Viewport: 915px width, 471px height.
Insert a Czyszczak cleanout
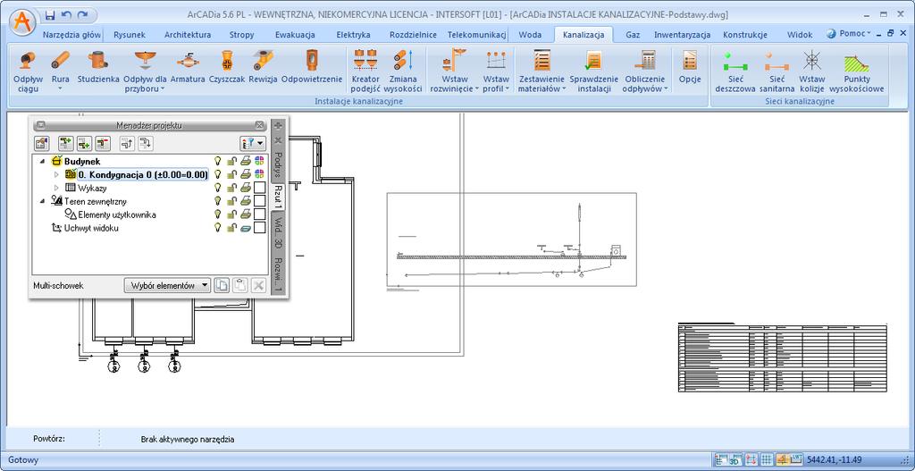coord(227,67)
